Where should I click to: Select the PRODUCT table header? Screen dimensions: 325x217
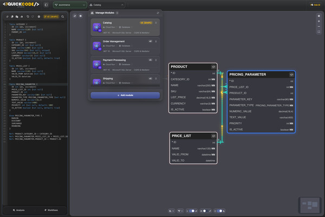(x=193, y=67)
